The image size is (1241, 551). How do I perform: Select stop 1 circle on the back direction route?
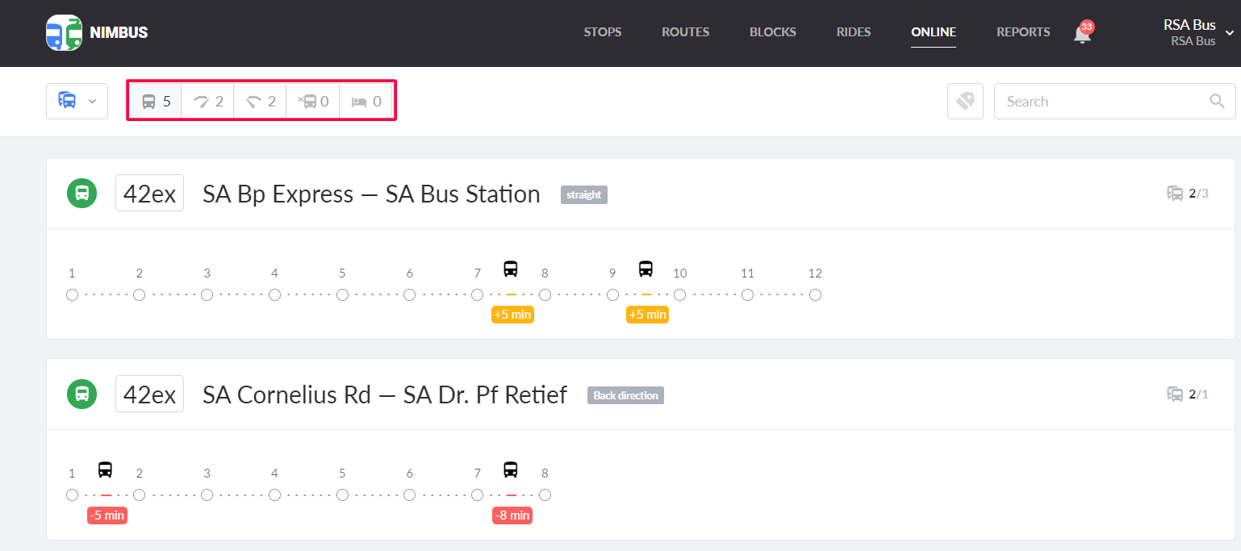click(x=72, y=495)
